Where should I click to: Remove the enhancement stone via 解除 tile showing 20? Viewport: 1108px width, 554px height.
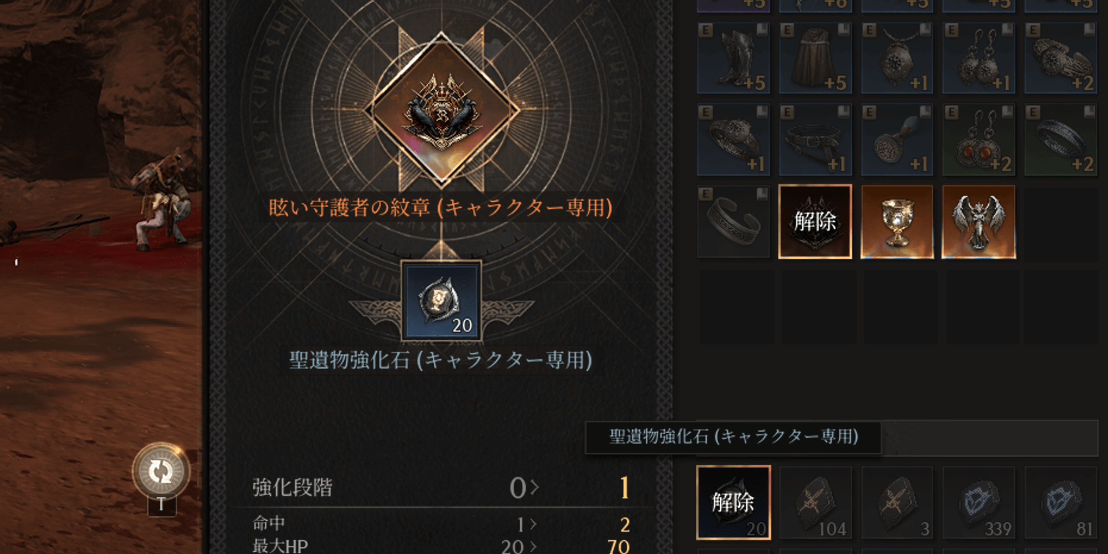pyautogui.click(x=733, y=502)
